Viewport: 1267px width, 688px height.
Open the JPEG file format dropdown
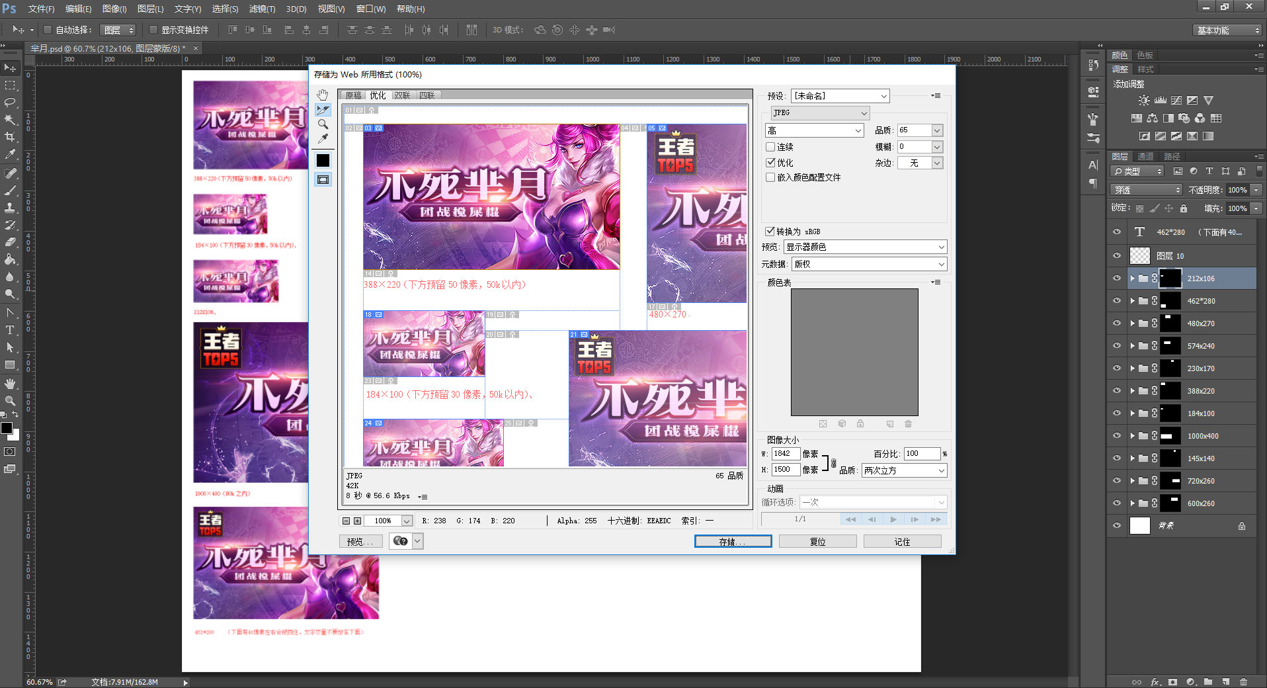point(820,112)
